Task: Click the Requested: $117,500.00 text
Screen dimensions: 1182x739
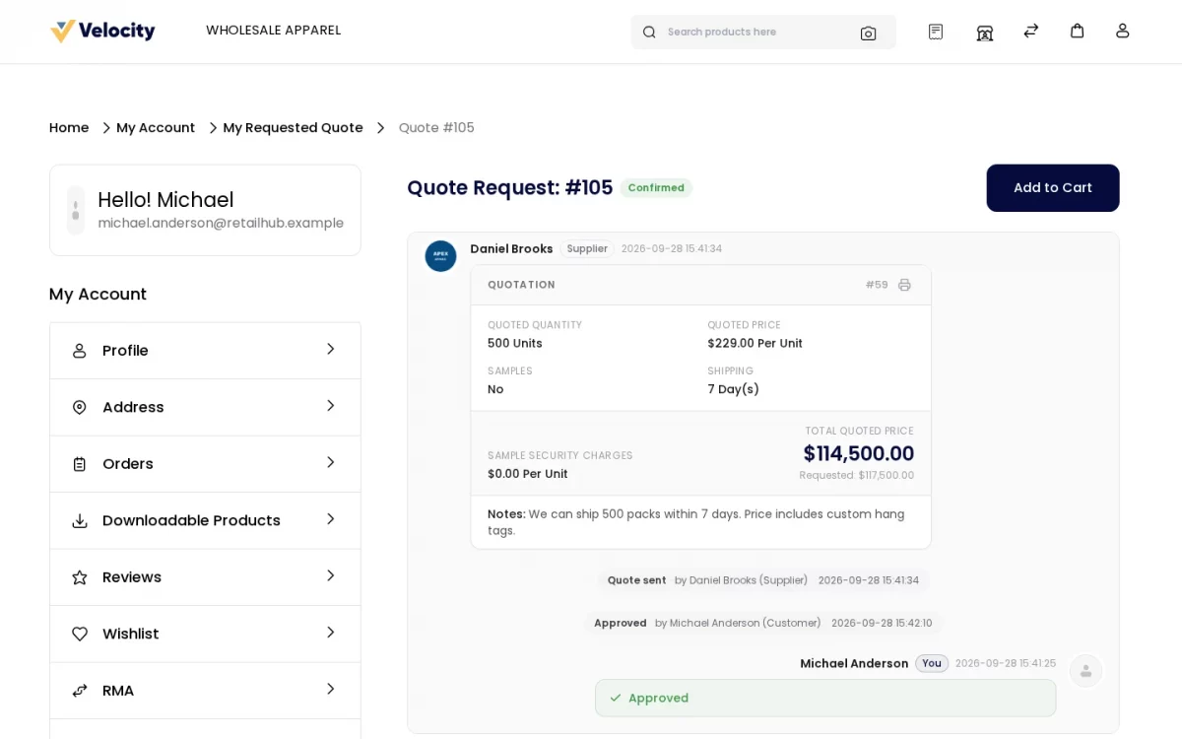Action: [857, 476]
